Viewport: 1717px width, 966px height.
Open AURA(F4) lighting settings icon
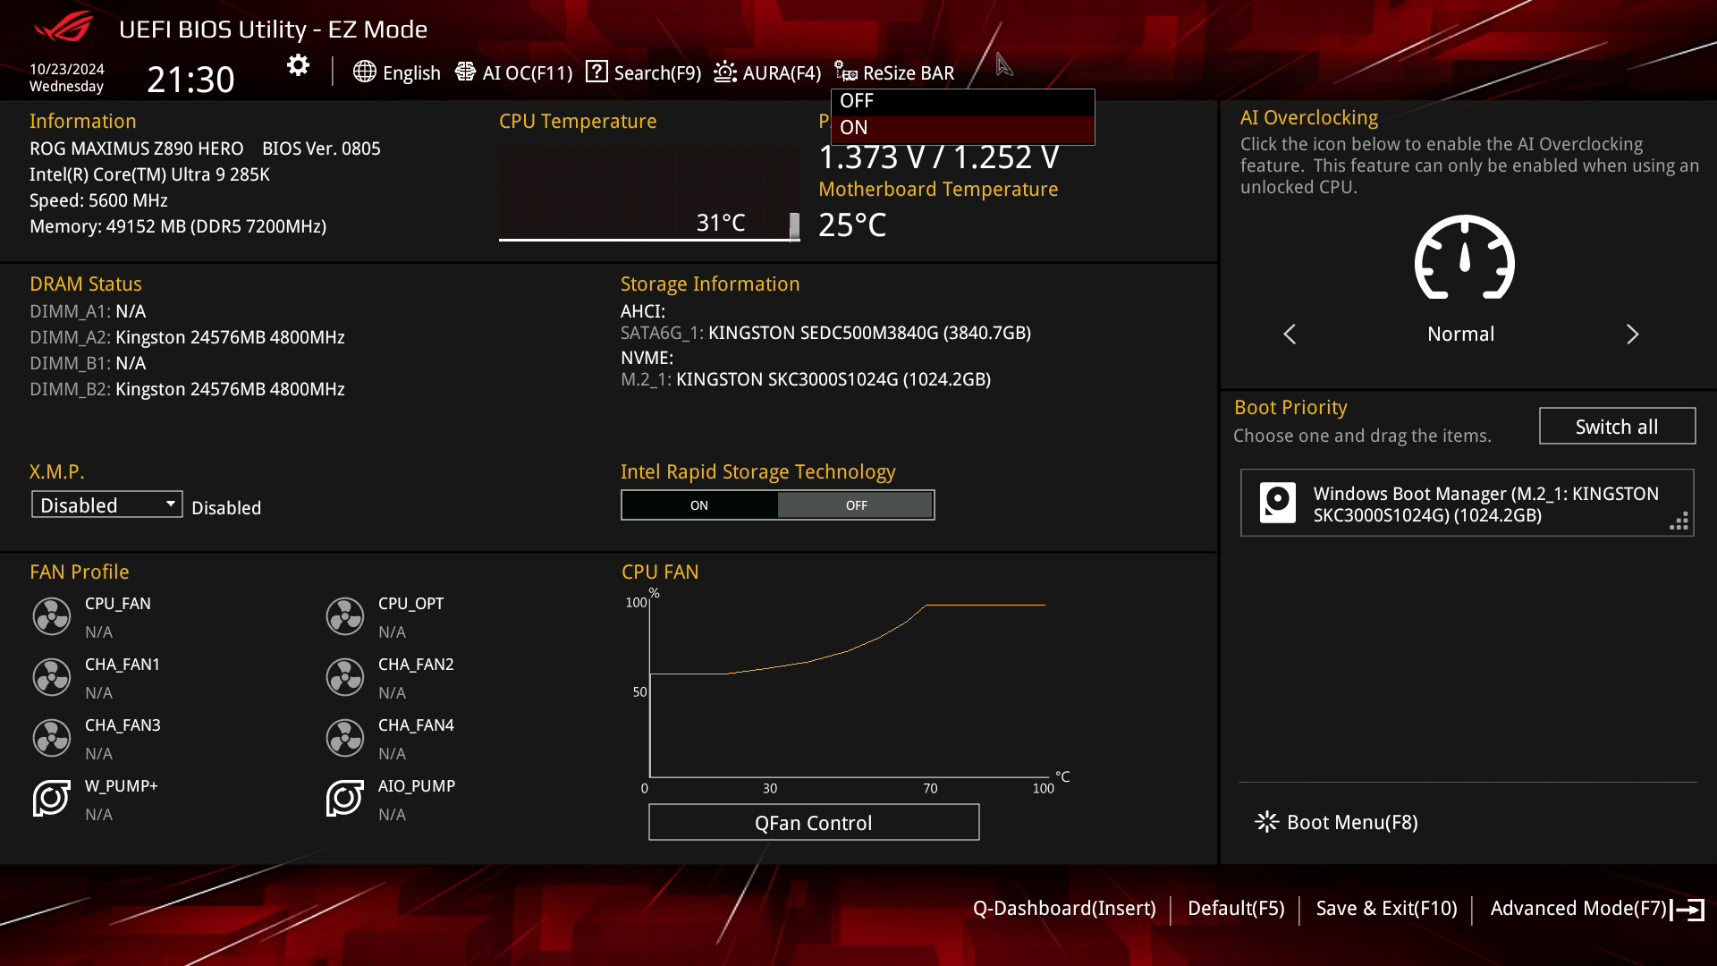[x=723, y=71]
